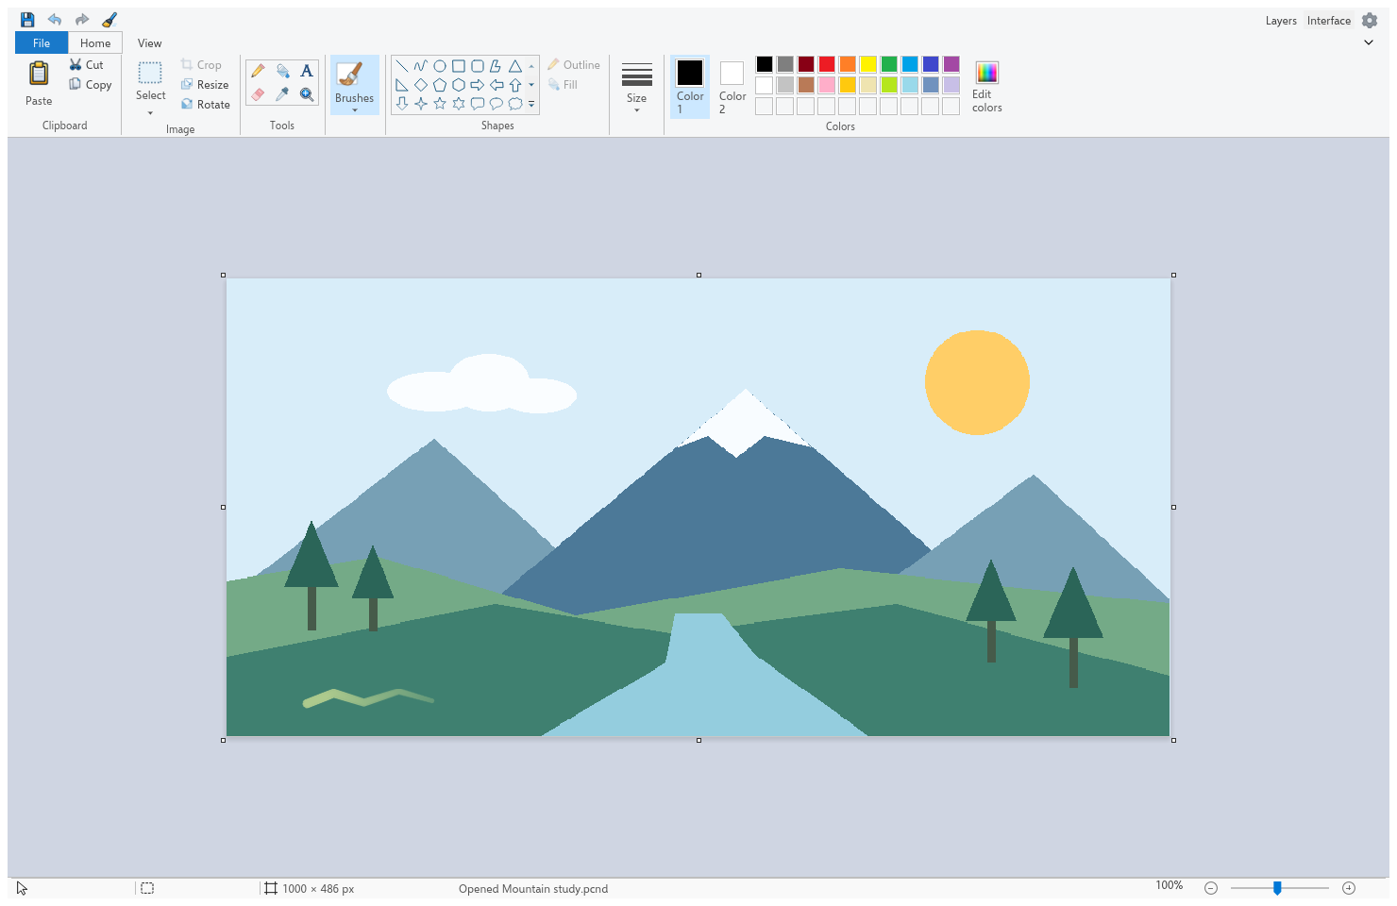Choose the Fill with color bucket tool
Image resolution: width=1397 pixels, height=906 pixels.
pos(282,71)
